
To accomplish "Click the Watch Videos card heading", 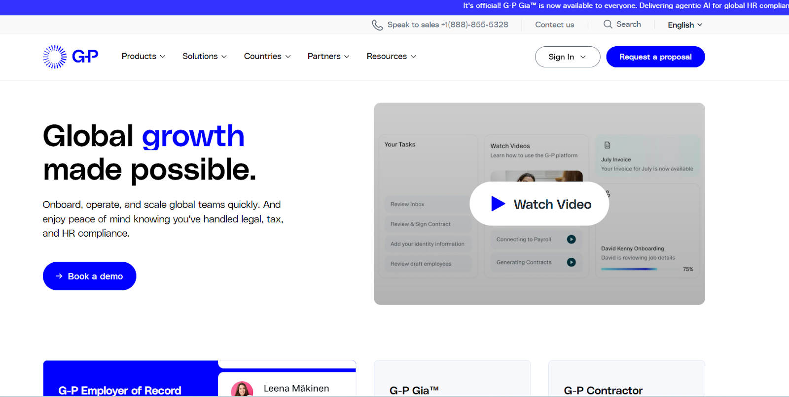I will tap(510, 146).
